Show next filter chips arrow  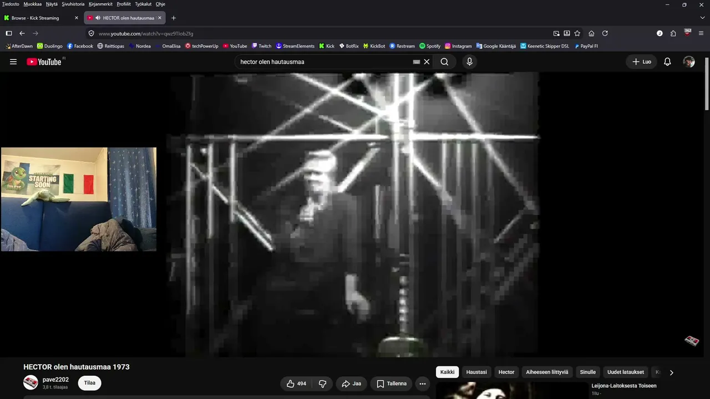pos(671,372)
